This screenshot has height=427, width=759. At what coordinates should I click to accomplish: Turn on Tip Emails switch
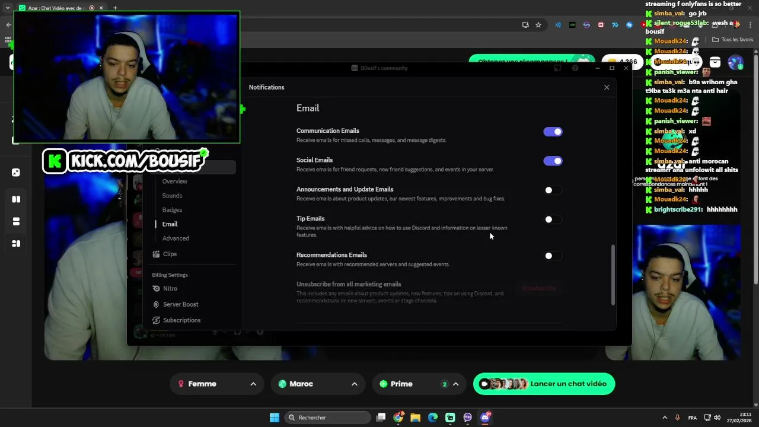[553, 219]
